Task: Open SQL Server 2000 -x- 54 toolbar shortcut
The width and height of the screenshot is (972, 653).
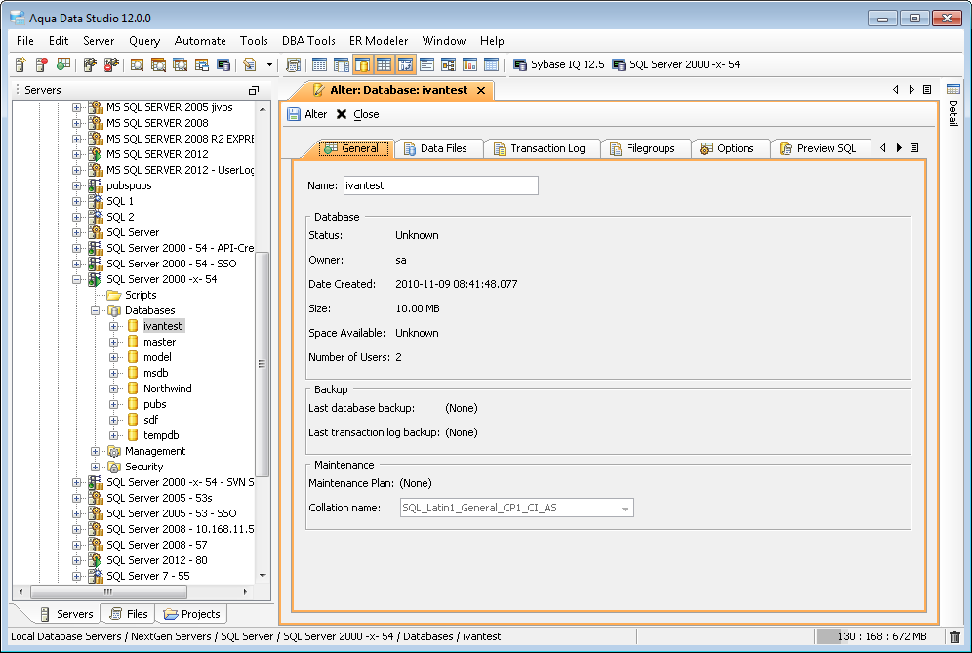Action: pos(675,64)
